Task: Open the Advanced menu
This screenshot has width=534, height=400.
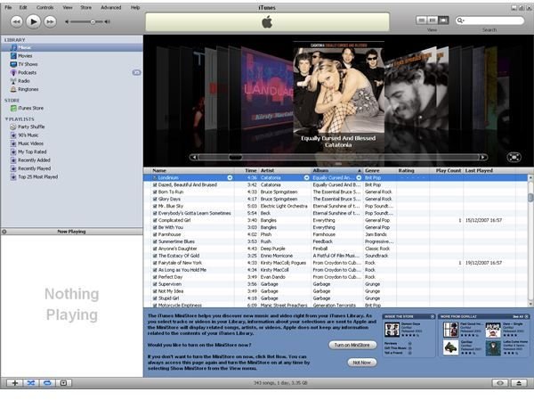Action: point(110,7)
